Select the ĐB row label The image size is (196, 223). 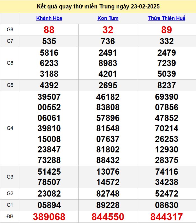10,217
